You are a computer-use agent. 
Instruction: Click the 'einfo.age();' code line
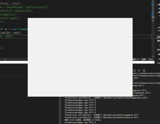click(10, 18)
